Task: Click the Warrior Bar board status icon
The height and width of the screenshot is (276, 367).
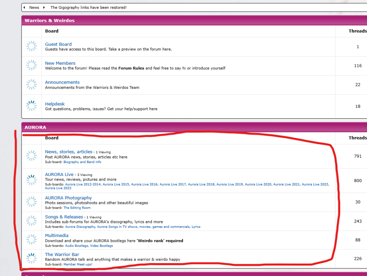Action: click(32, 258)
